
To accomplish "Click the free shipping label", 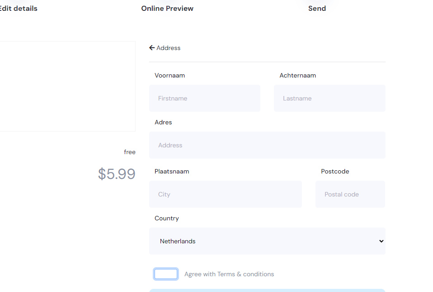I will coord(130,152).
